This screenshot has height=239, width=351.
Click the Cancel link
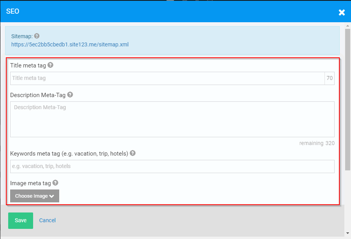tap(48, 220)
